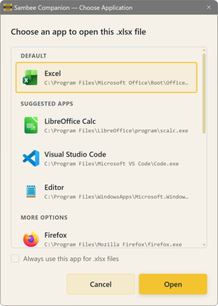Select the LibreOffice Calc name

point(70,121)
